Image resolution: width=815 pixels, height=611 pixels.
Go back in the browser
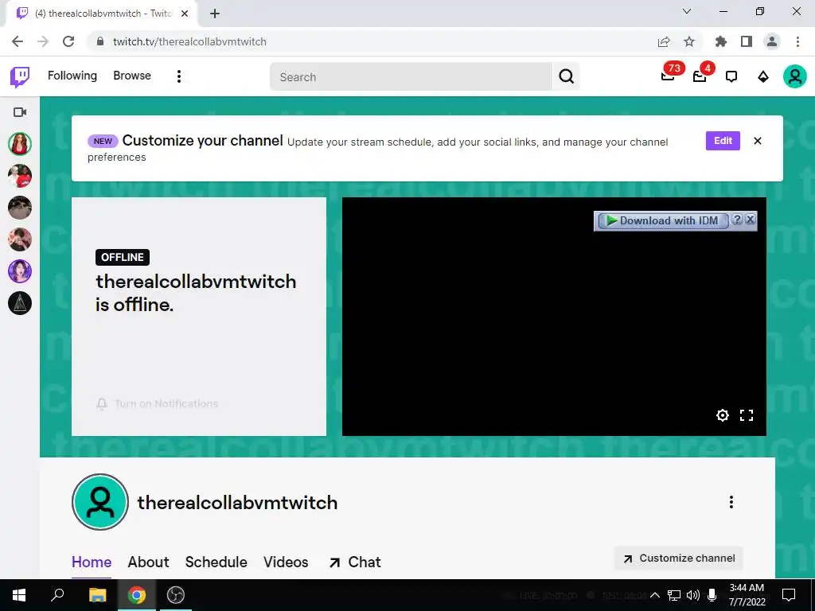pos(18,41)
